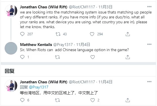Viewport: 157px width, 106px height.
Task: Open Matthew Kentails' profile name
Action: [36, 45]
